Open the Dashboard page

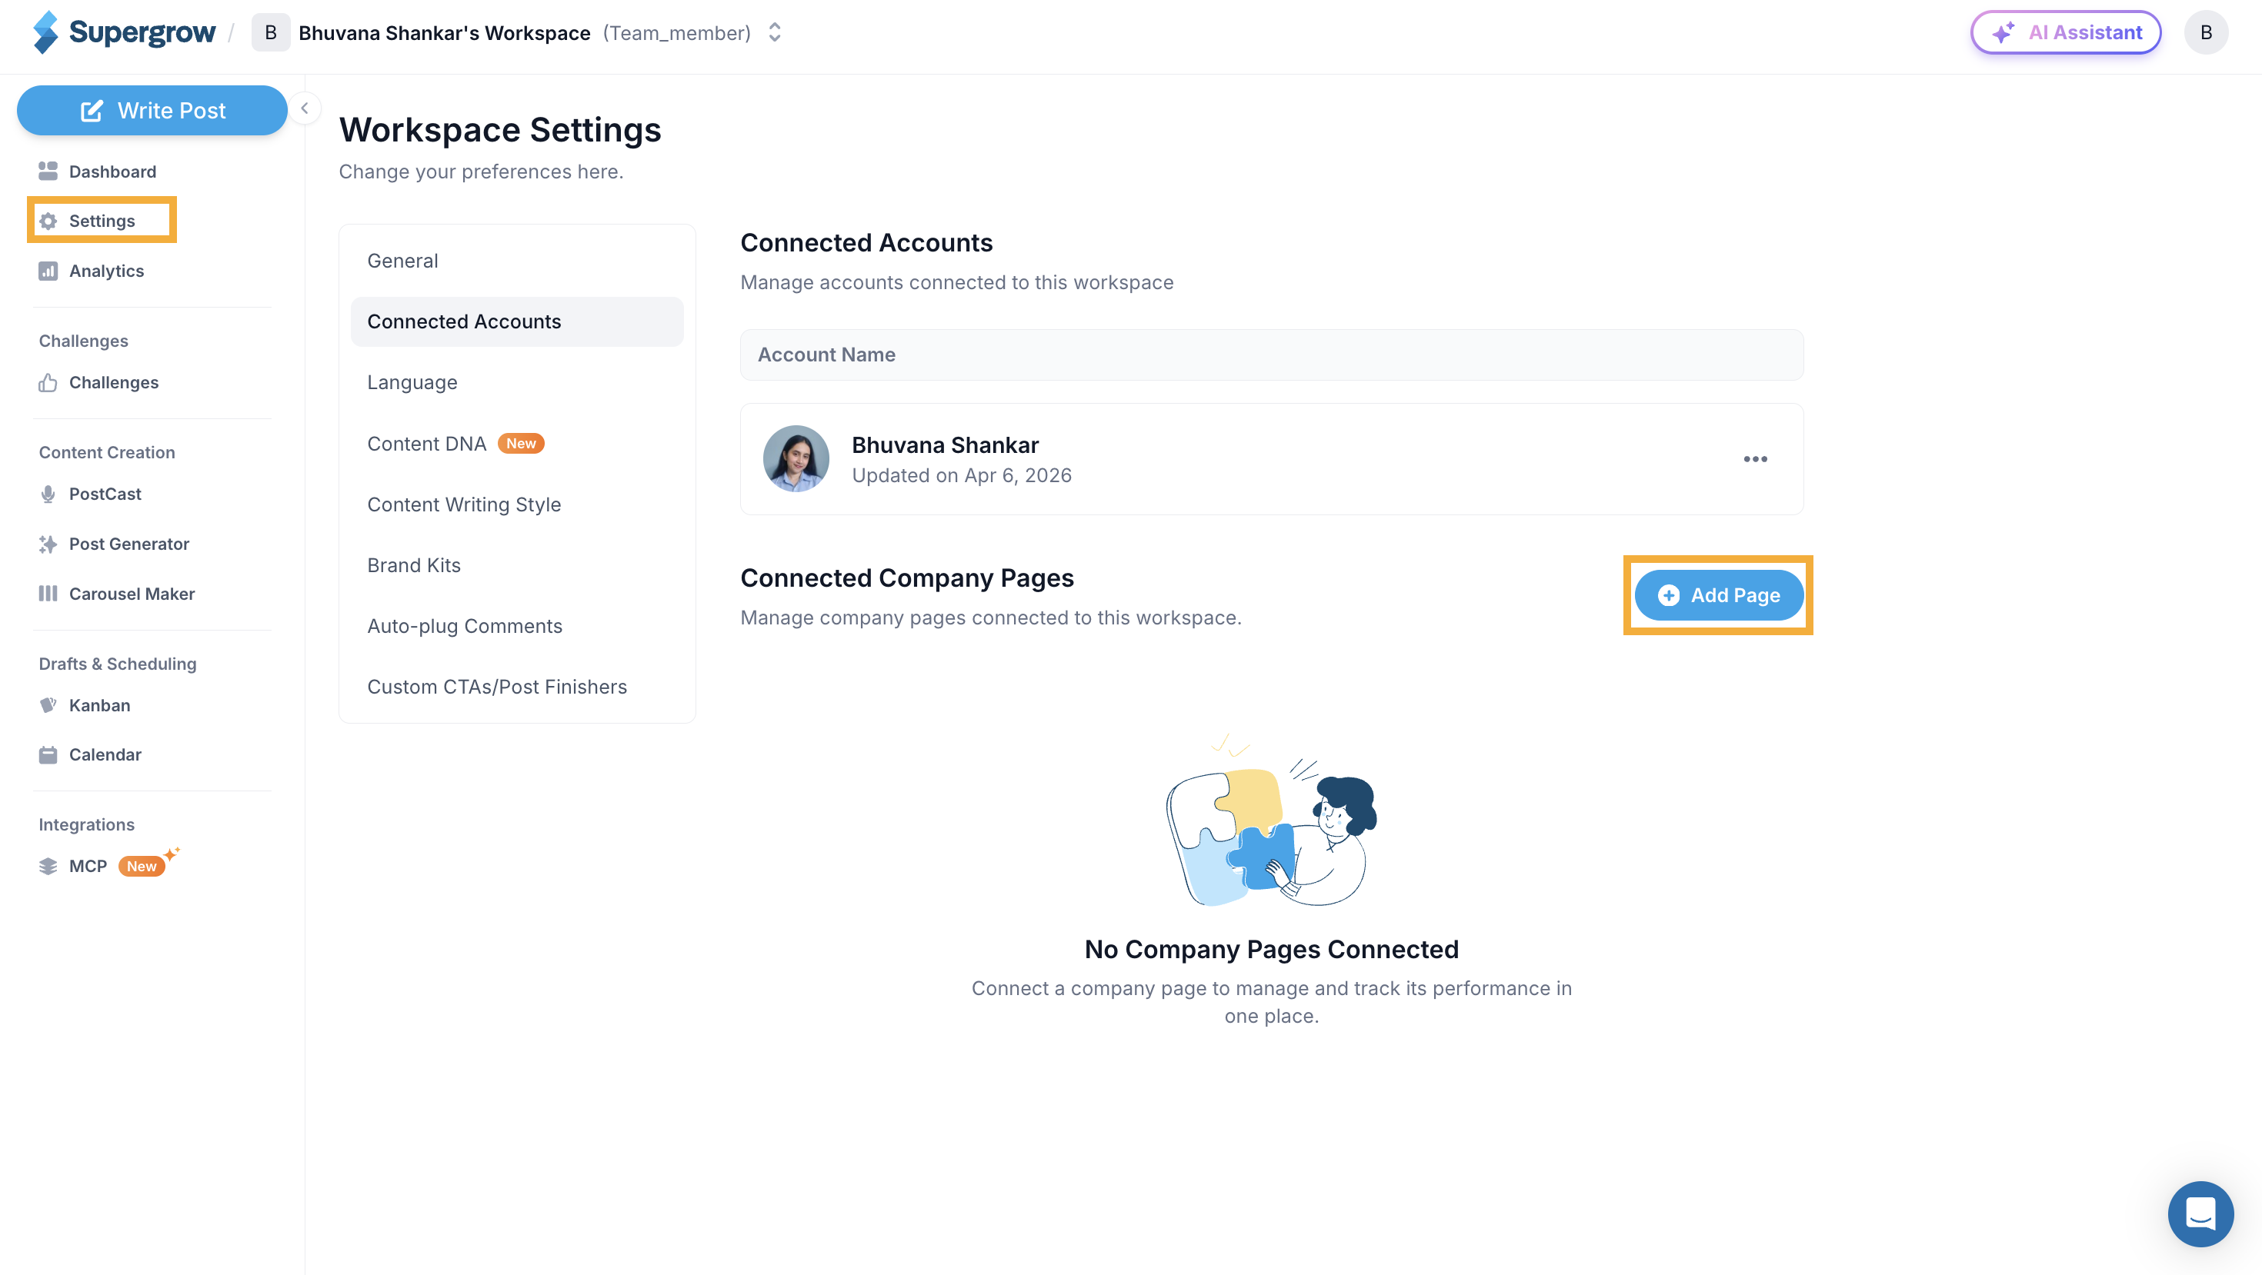(x=112, y=171)
